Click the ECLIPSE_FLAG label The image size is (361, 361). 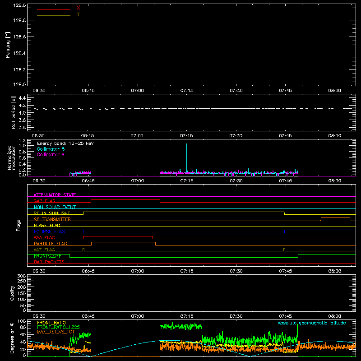[x=49, y=231]
